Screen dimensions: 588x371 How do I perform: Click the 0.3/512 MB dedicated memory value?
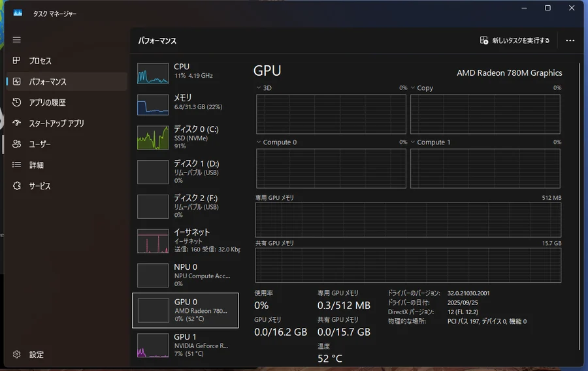pos(344,306)
